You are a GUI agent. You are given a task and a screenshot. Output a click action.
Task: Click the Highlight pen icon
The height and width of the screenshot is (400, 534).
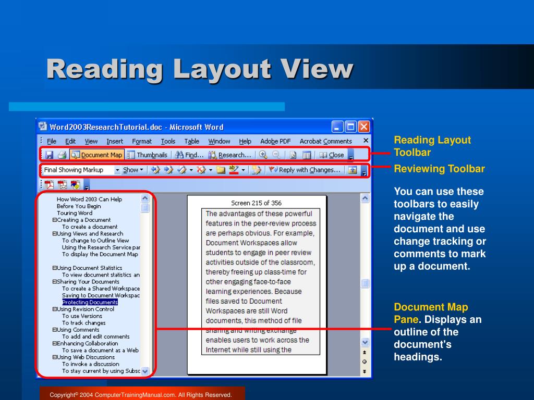(x=234, y=170)
